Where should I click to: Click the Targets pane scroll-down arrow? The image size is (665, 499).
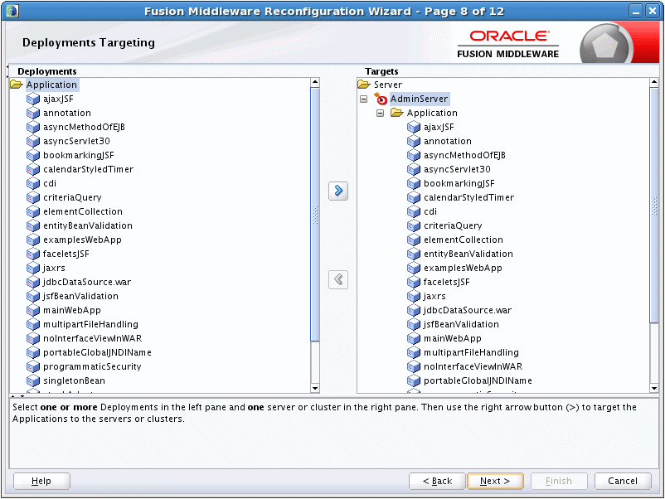(x=653, y=388)
